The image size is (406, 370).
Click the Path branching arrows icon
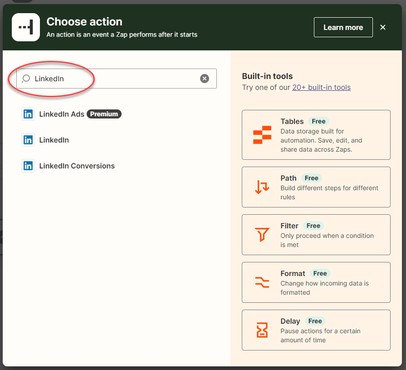click(262, 187)
